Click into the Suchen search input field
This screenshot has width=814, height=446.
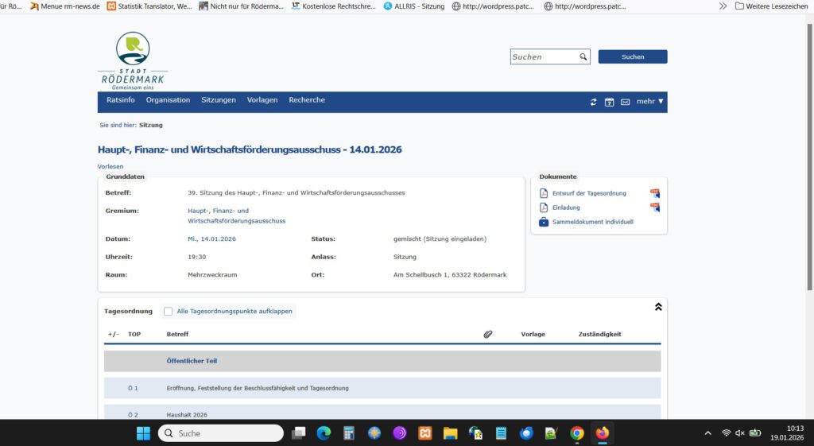545,57
